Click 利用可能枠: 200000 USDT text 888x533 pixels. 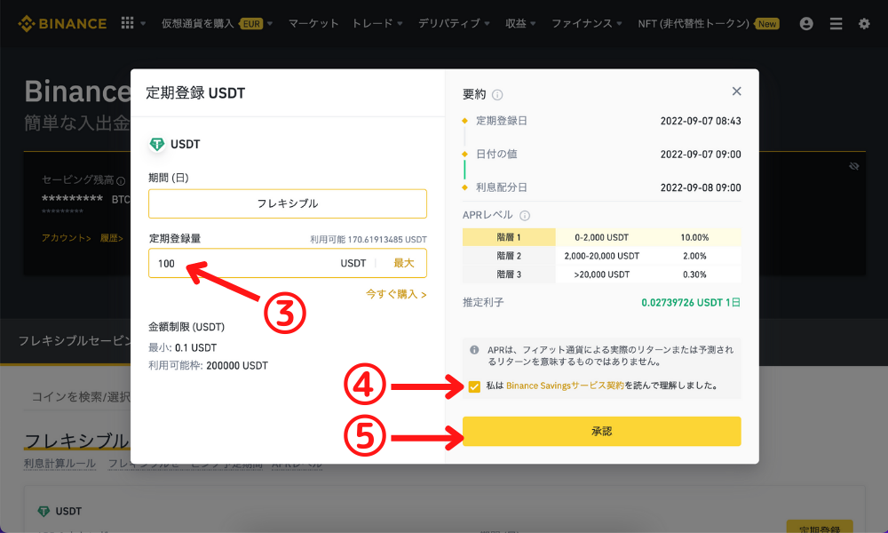208,365
